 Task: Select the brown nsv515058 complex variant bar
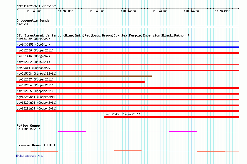pyautogui.click(x=84, y=76)
